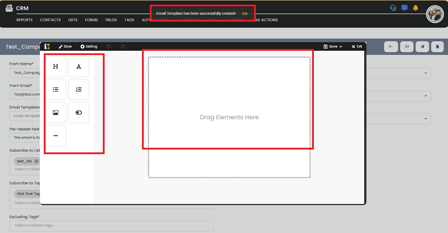Open the headset support icon

(x=393, y=8)
